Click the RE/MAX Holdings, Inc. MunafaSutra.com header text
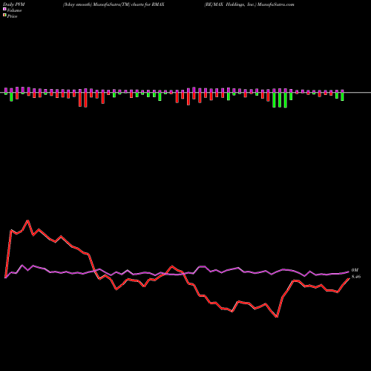 [249, 4]
